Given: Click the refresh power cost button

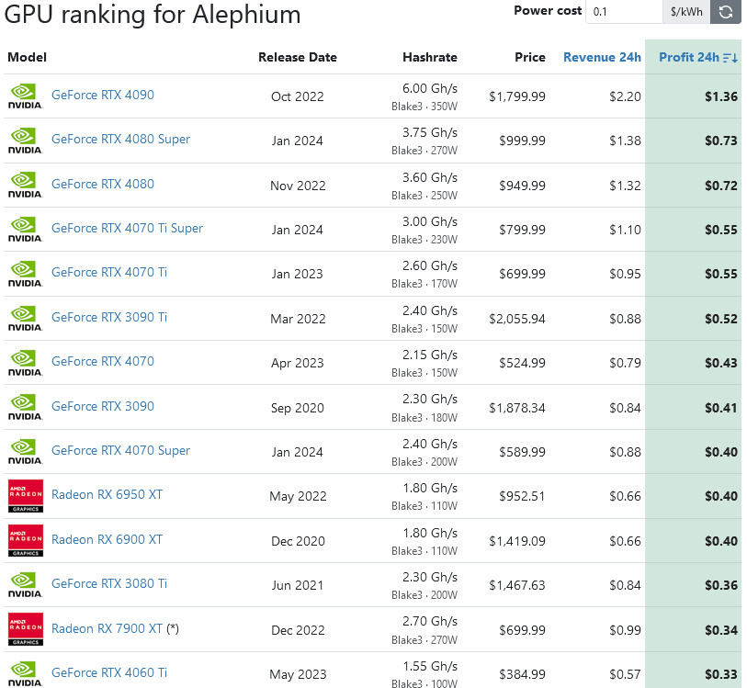Looking at the screenshot, I should click(x=725, y=11).
